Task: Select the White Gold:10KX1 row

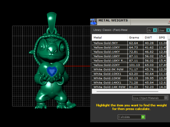Action: point(129,74)
